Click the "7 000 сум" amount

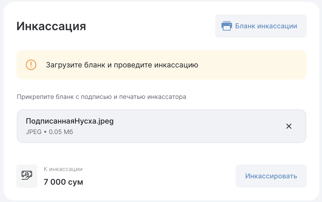(63, 182)
